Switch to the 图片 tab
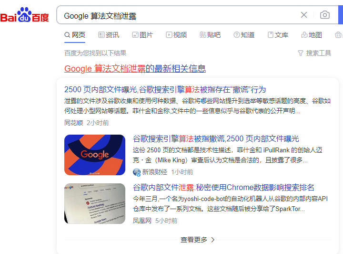This screenshot has height=254, width=343. click(142, 35)
